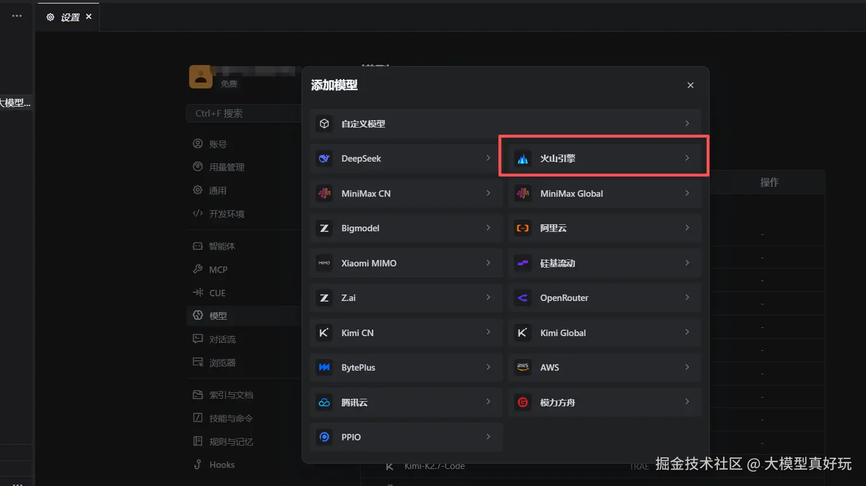Click the 免费 plan label
The width and height of the screenshot is (866, 486).
tap(229, 84)
